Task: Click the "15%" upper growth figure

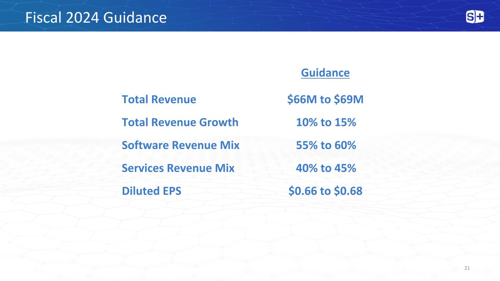Action: pyautogui.click(x=344, y=122)
